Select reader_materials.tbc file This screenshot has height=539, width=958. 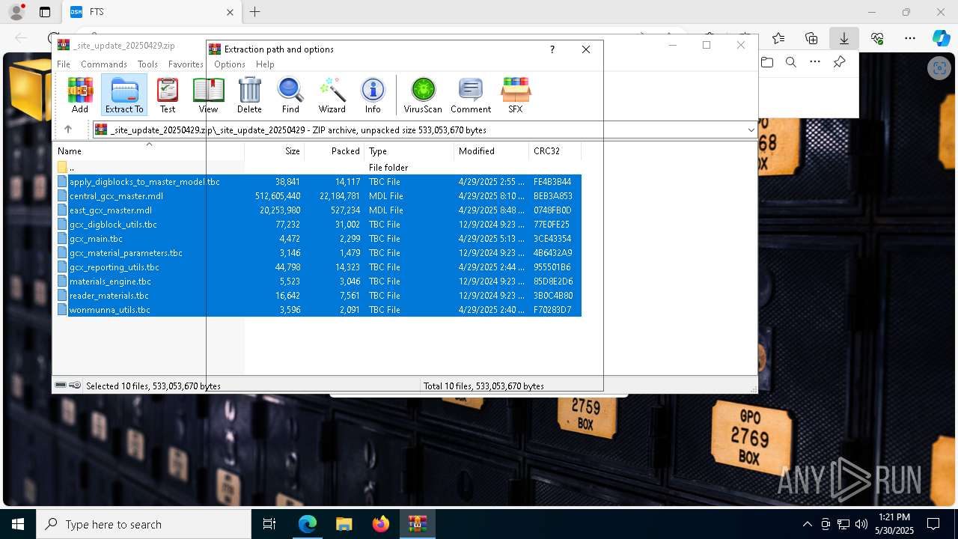[319, 296]
